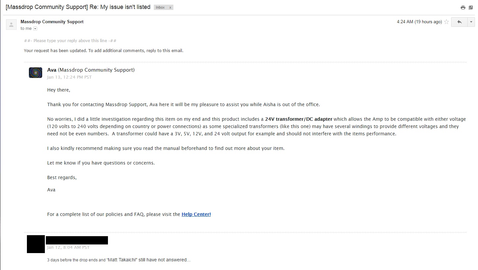478x270 pixels.
Task: Click the redacted sender name bar
Action: pyautogui.click(x=77, y=240)
